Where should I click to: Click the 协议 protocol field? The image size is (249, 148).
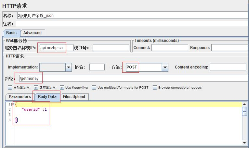(97, 67)
